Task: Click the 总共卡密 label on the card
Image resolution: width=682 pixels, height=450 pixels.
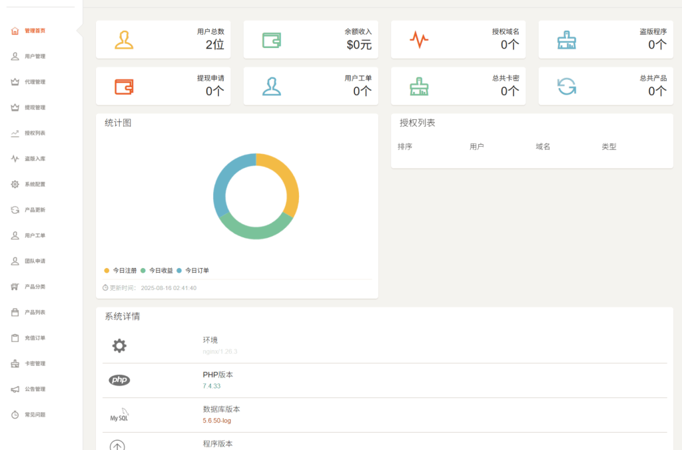Action: tap(506, 79)
